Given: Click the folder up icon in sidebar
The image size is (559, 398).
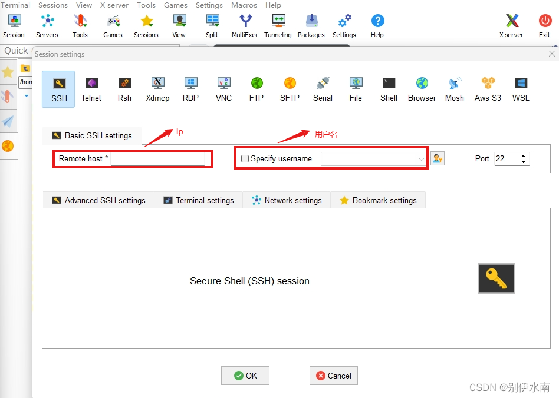Looking at the screenshot, I should [x=25, y=68].
